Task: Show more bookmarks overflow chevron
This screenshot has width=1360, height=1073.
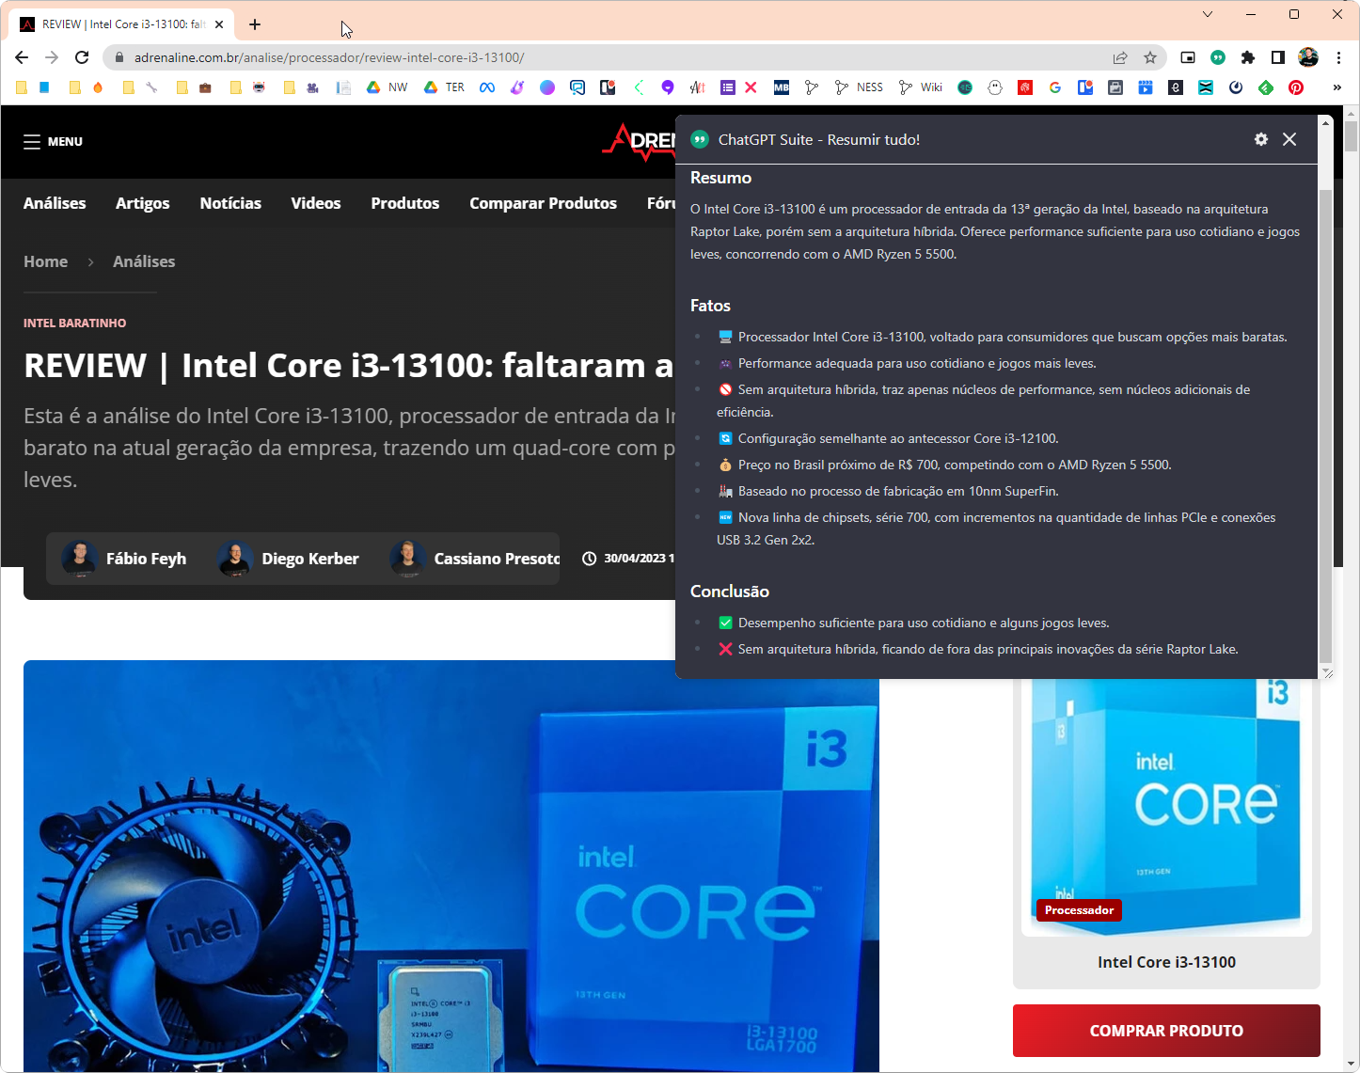Action: (1336, 87)
